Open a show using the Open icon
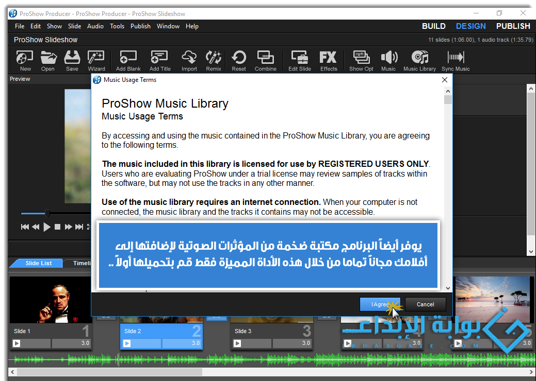This screenshot has width=536, height=381. click(x=48, y=61)
